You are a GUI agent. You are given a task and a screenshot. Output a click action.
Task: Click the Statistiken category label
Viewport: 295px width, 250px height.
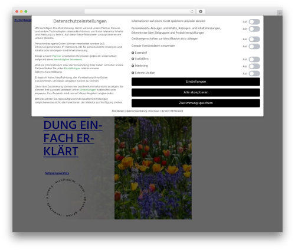click(x=142, y=59)
